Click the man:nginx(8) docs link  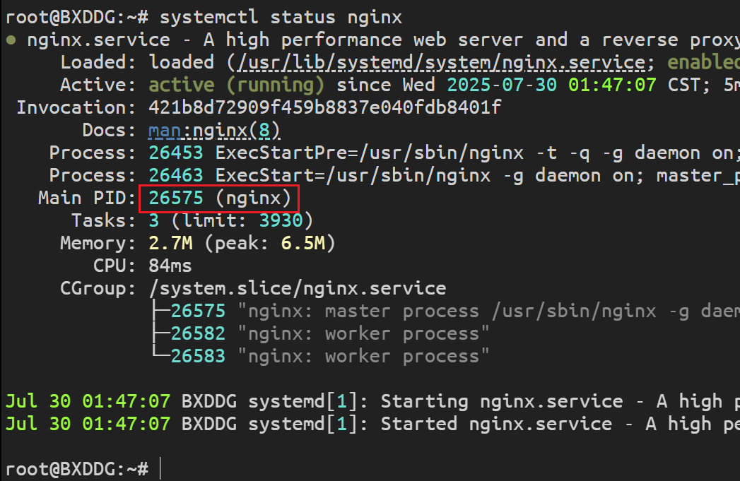pyautogui.click(x=214, y=130)
